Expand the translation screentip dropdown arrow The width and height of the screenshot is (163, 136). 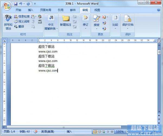click(36, 16)
